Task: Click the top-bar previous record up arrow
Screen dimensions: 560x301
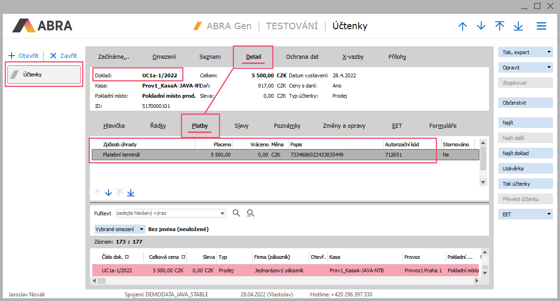Action: pyautogui.click(x=462, y=26)
